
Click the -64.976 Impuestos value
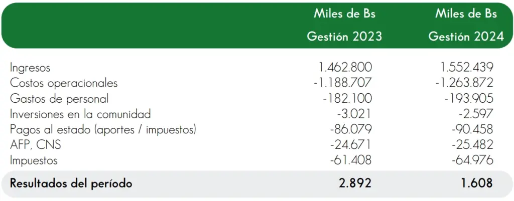(x=472, y=161)
